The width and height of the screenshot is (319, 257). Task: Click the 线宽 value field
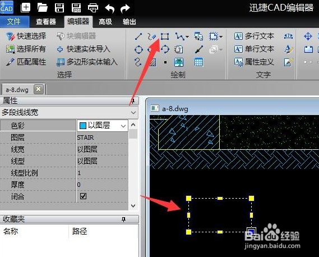(103, 149)
